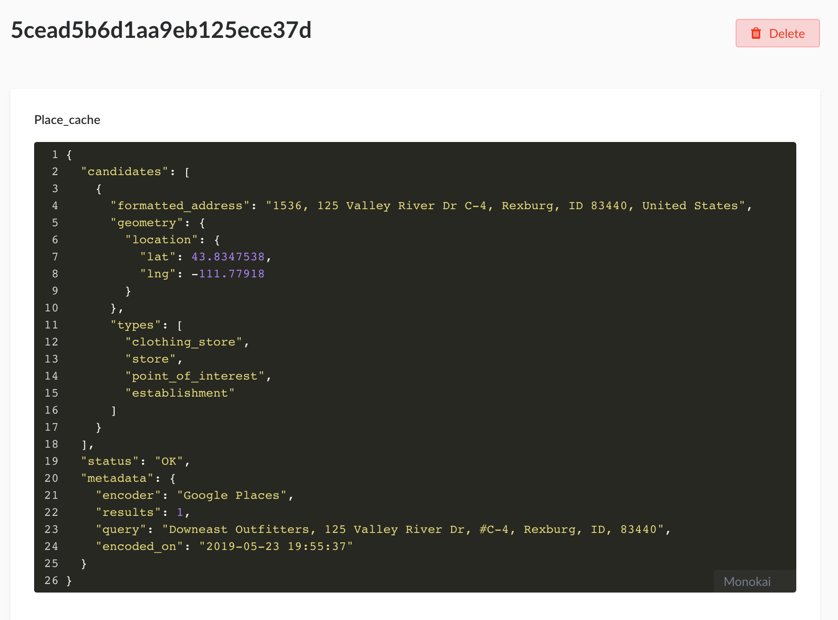Click the results value 1
Screen dimensions: 838x620
click(181, 512)
